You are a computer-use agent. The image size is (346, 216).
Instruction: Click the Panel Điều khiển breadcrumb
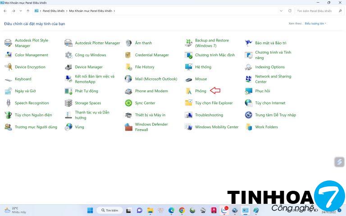[x=52, y=10]
